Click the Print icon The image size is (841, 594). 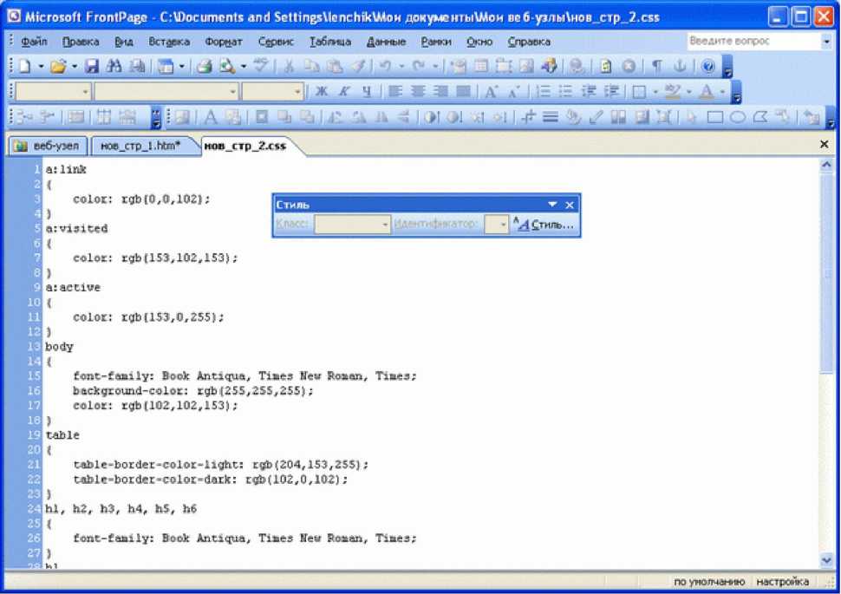[x=205, y=66]
